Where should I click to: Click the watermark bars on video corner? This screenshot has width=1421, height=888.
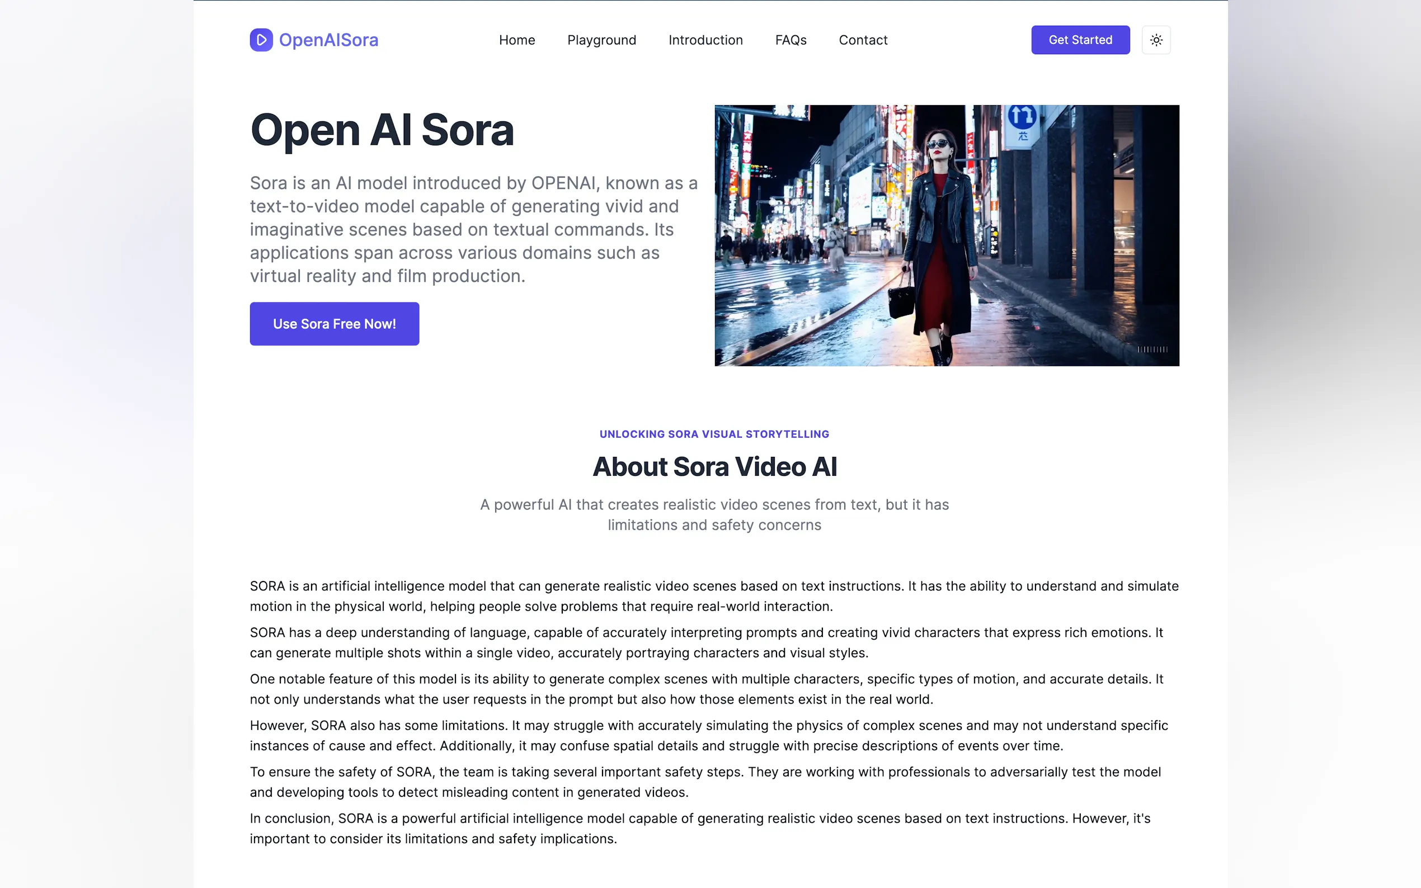pyautogui.click(x=1151, y=349)
